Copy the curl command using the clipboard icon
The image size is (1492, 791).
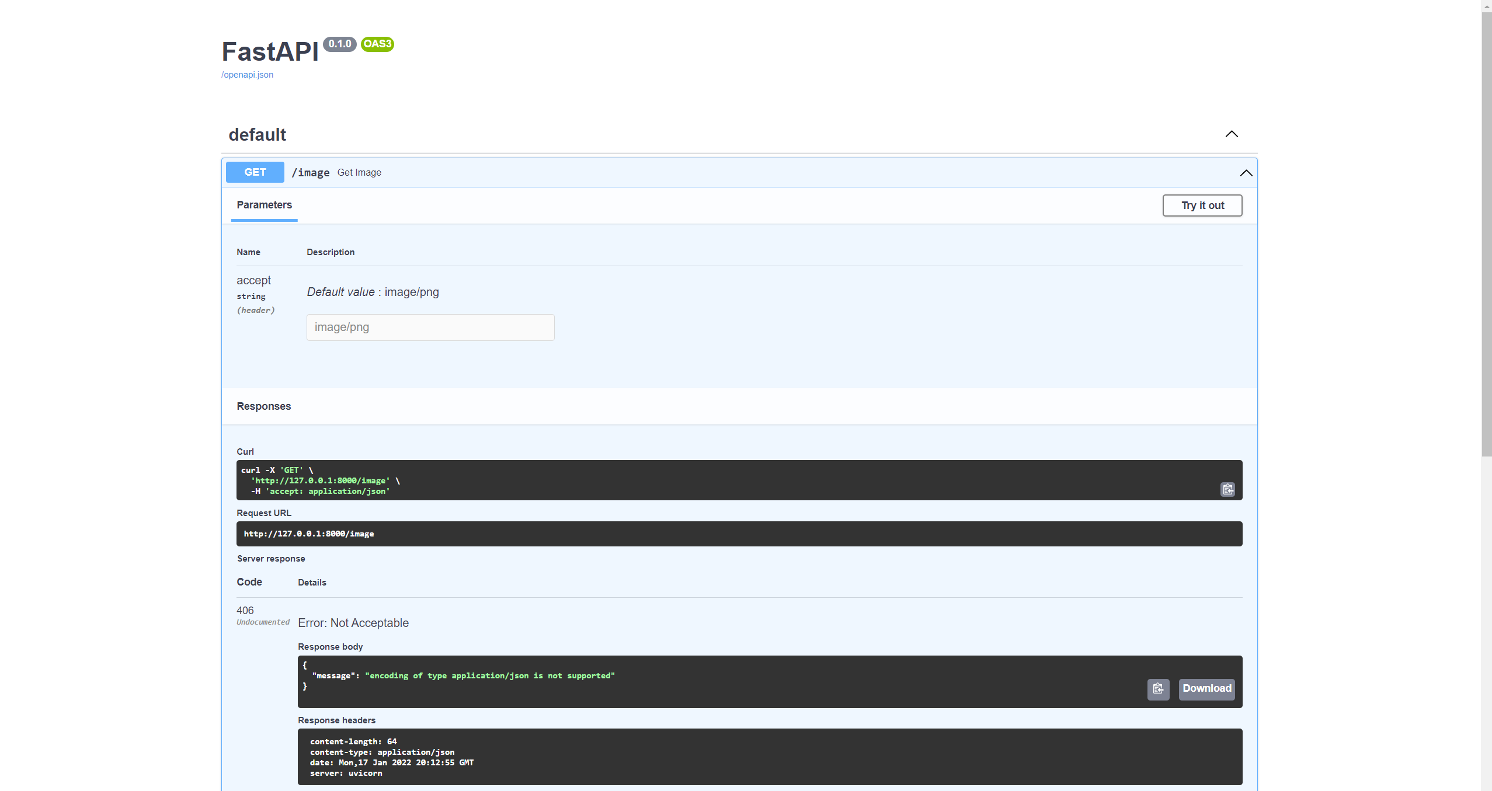(x=1227, y=489)
